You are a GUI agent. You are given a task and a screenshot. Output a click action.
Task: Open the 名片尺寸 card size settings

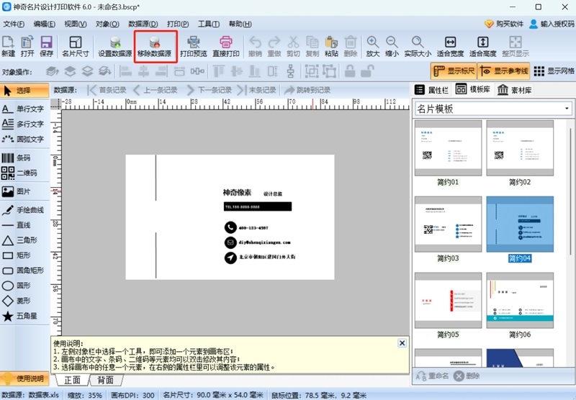[76, 46]
